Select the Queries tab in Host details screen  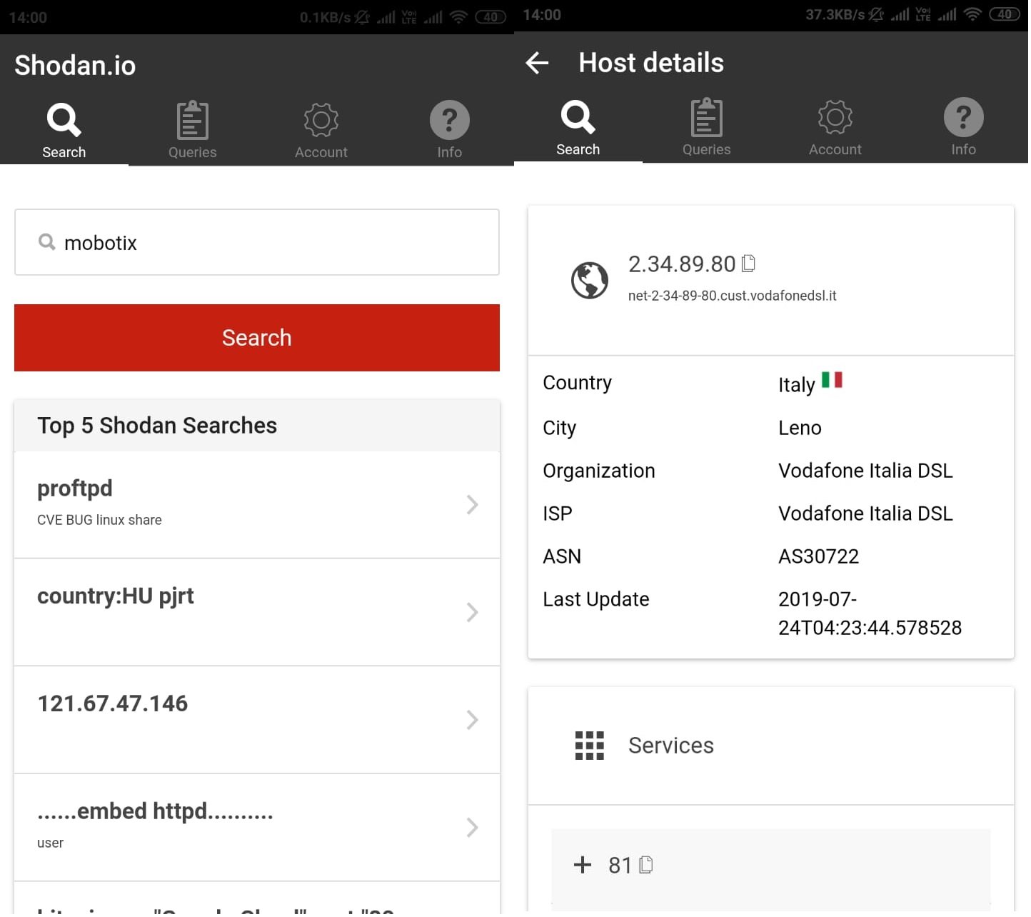pyautogui.click(x=707, y=128)
